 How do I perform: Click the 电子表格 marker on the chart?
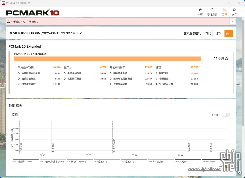[211, 147]
